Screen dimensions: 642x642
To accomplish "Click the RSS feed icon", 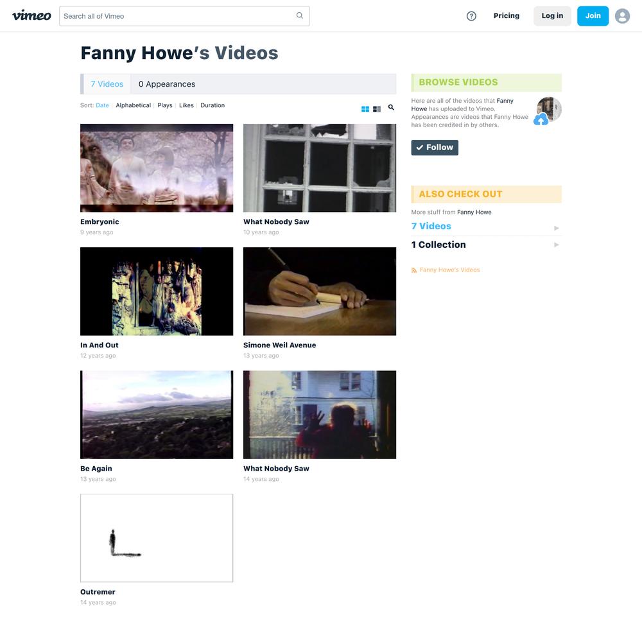I will pos(414,270).
